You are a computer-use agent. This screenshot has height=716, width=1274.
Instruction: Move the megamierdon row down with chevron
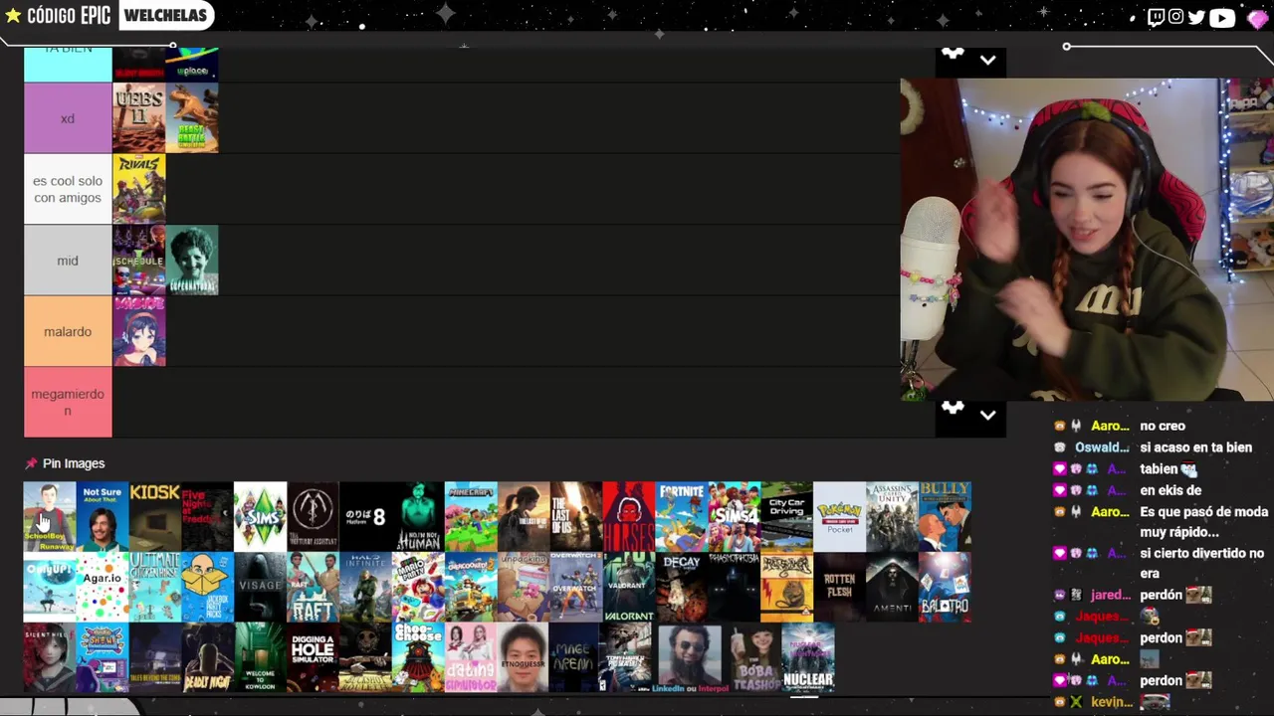click(987, 416)
